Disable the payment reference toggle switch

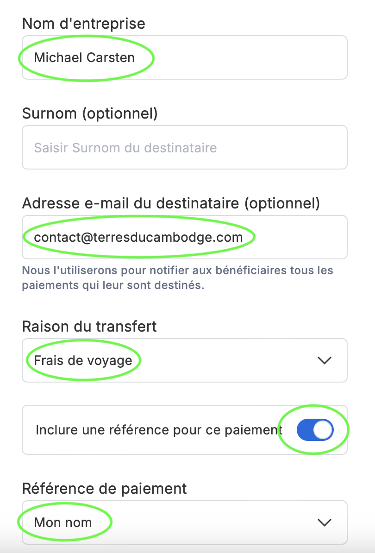click(x=315, y=430)
